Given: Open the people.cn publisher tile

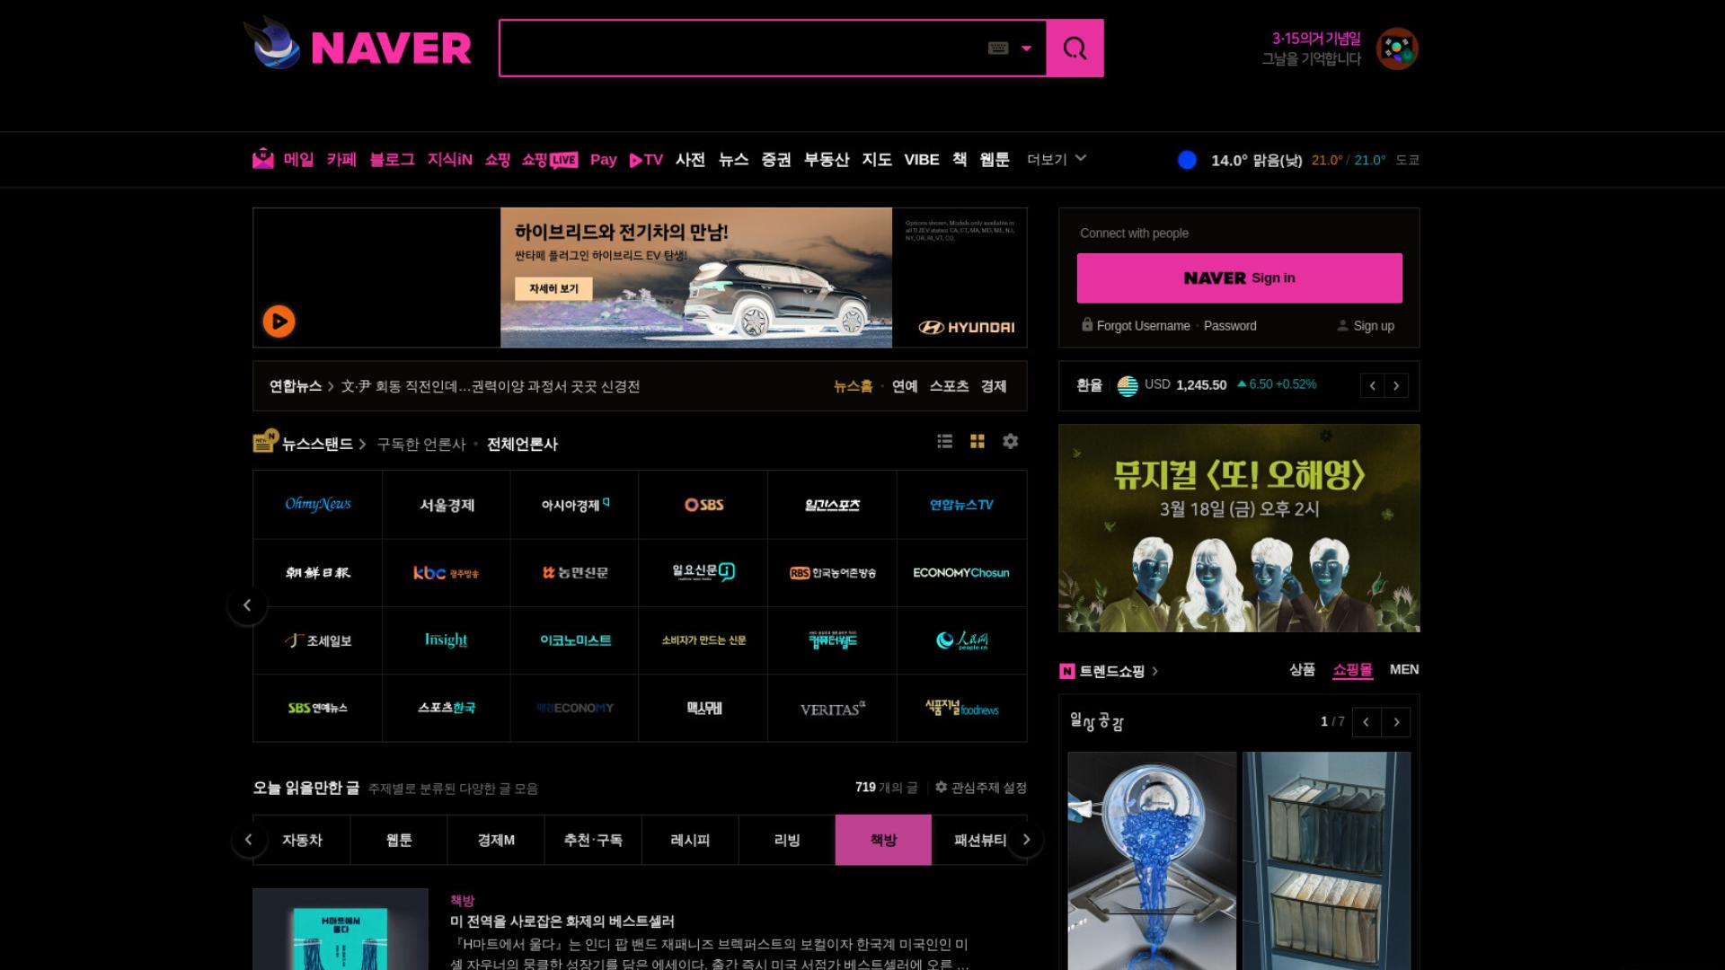Looking at the screenshot, I should (x=961, y=640).
